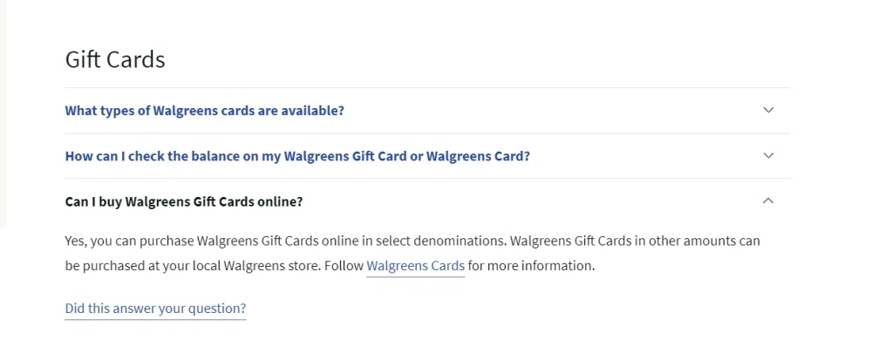
Task: Open Walgreens Cards for more information
Action: 415,266
